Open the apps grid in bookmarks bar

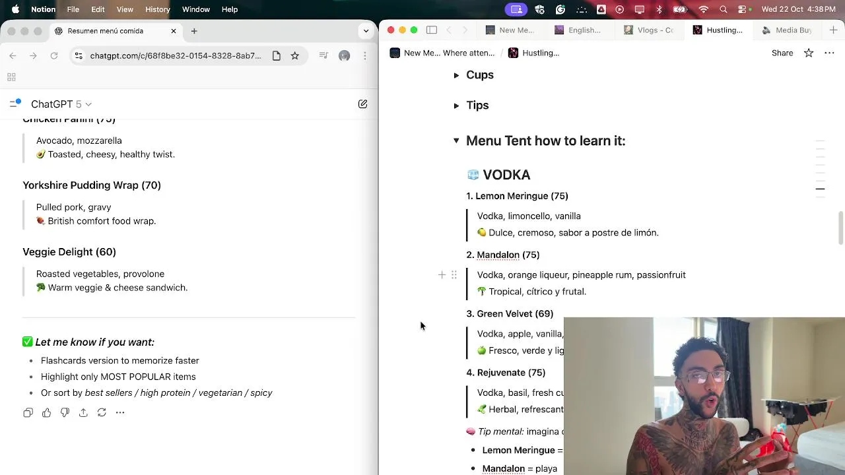coord(11,77)
